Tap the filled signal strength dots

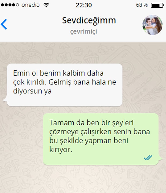[x=8, y=5]
